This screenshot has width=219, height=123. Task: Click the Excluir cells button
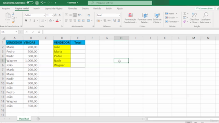(x=171, y=17)
